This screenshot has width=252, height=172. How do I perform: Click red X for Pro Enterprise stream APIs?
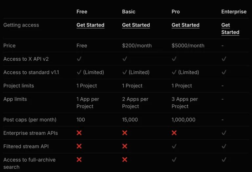tap(174, 133)
